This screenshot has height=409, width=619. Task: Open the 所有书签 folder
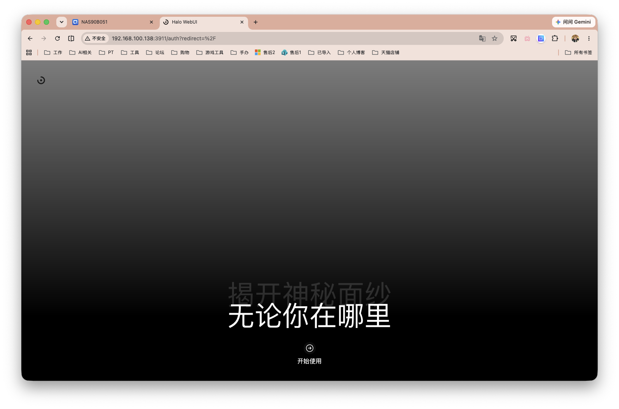tap(578, 53)
